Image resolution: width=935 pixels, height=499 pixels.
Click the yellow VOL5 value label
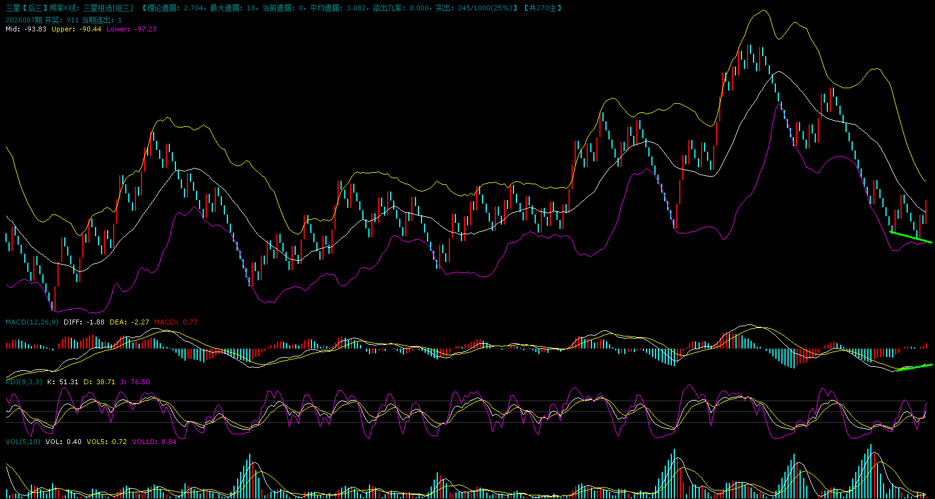[x=106, y=442]
